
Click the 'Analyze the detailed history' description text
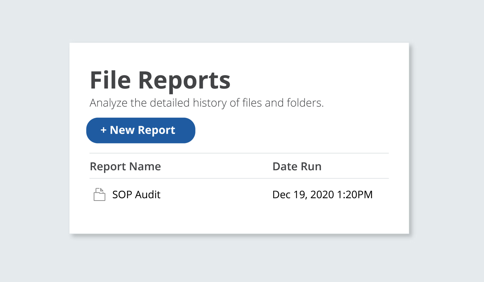[206, 103]
